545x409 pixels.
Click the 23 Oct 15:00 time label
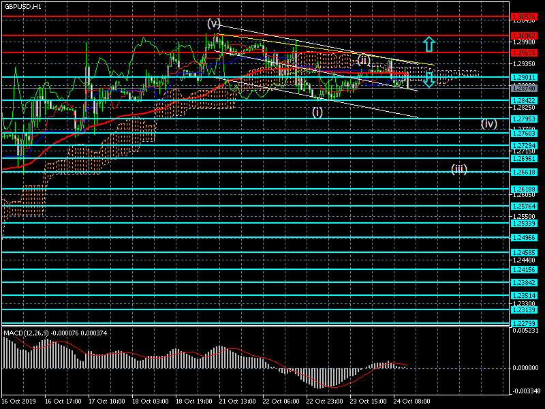pos(368,401)
